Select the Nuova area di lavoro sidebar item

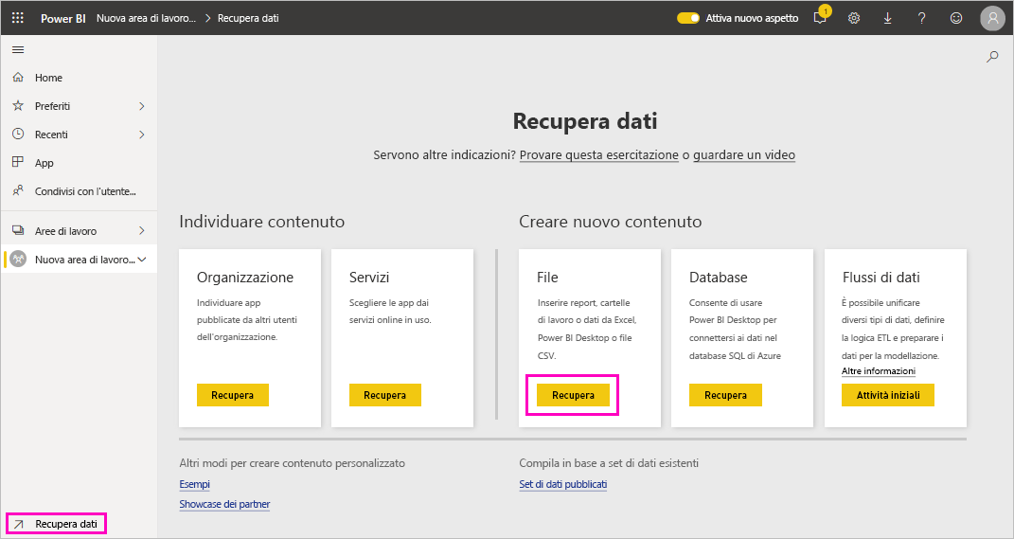click(x=79, y=260)
